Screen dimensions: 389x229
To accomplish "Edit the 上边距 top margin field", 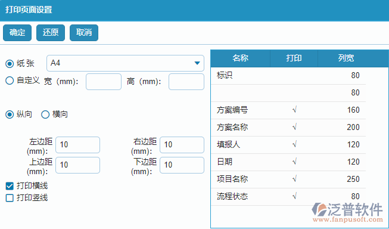I will click(77, 165).
